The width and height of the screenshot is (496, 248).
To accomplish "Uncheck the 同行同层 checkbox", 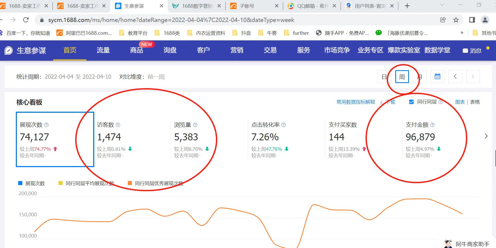I will point(411,102).
